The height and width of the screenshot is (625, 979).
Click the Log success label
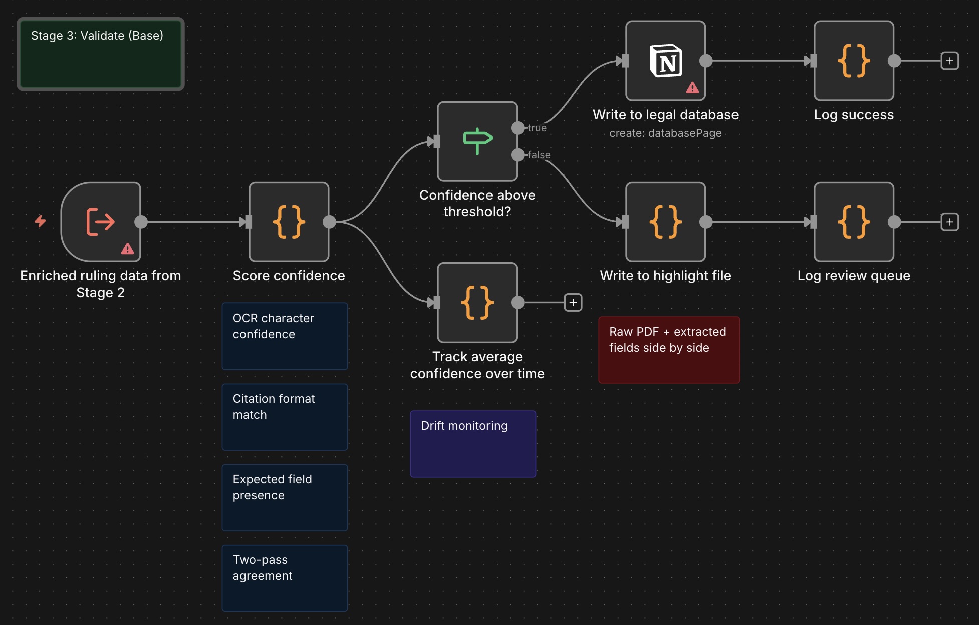point(854,115)
